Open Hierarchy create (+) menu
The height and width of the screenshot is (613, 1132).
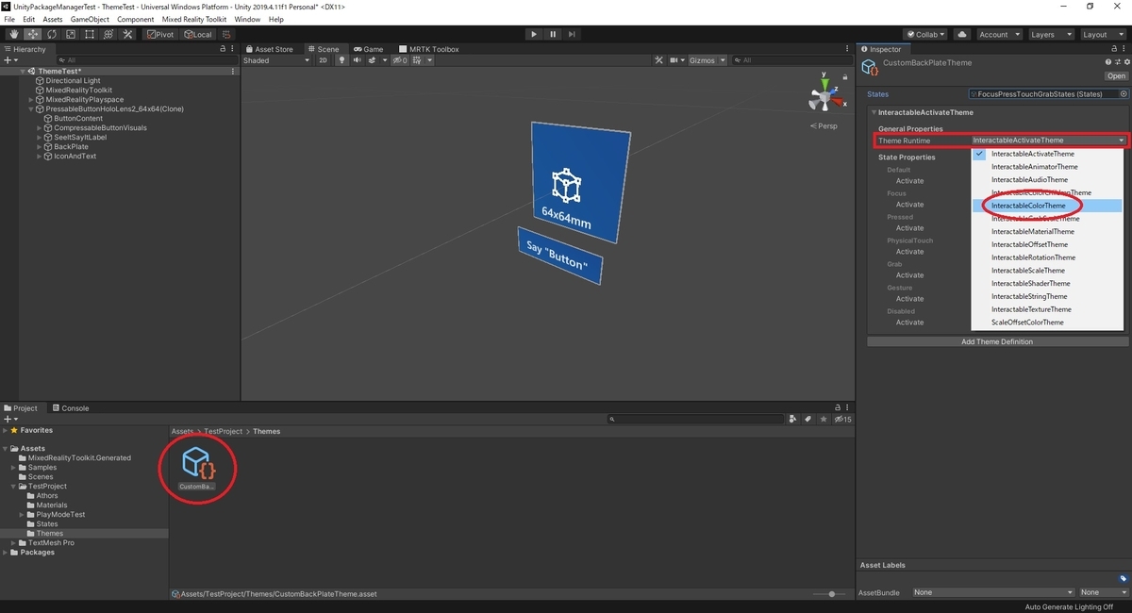pyautogui.click(x=10, y=60)
